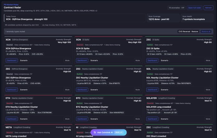Image resolution: width=217 pixels, height=138 pixels.
Task: Open Dashboard for ZEC OI Spike card
Action: 152,61
